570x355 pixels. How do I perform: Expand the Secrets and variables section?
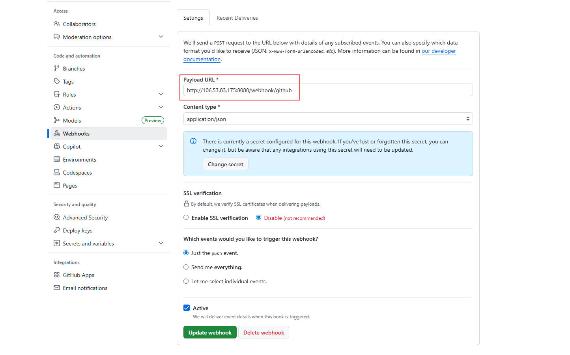click(161, 243)
